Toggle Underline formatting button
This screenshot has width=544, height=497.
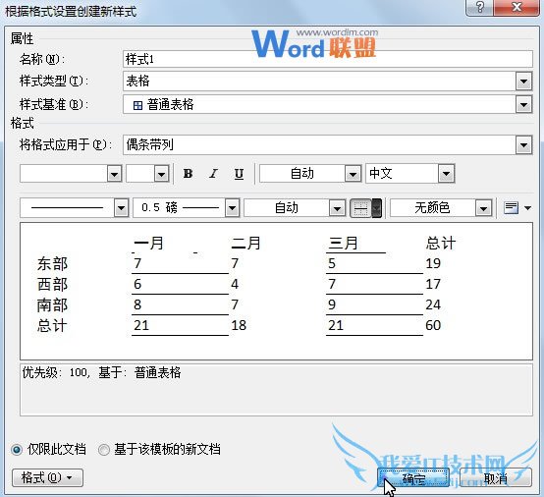[239, 174]
